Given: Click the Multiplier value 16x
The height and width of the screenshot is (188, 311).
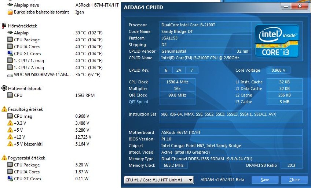Looking at the screenshot, I should click(x=177, y=89).
